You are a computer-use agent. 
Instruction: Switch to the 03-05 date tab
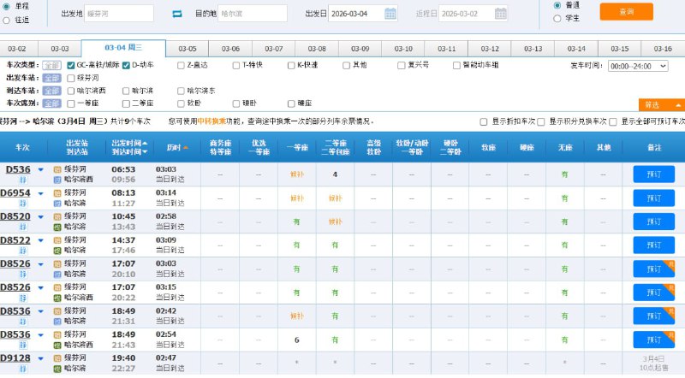tap(187, 49)
